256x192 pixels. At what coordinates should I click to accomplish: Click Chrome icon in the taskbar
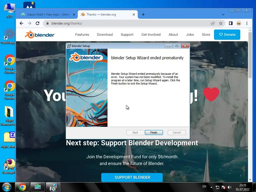(x=22, y=187)
